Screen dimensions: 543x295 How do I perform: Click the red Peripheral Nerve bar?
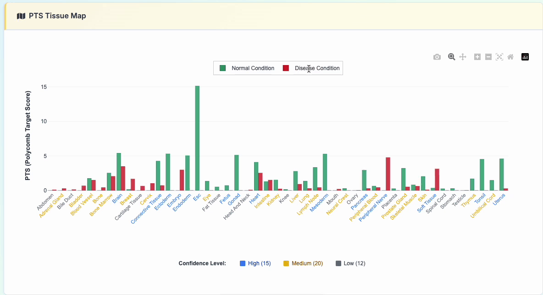pos(388,174)
